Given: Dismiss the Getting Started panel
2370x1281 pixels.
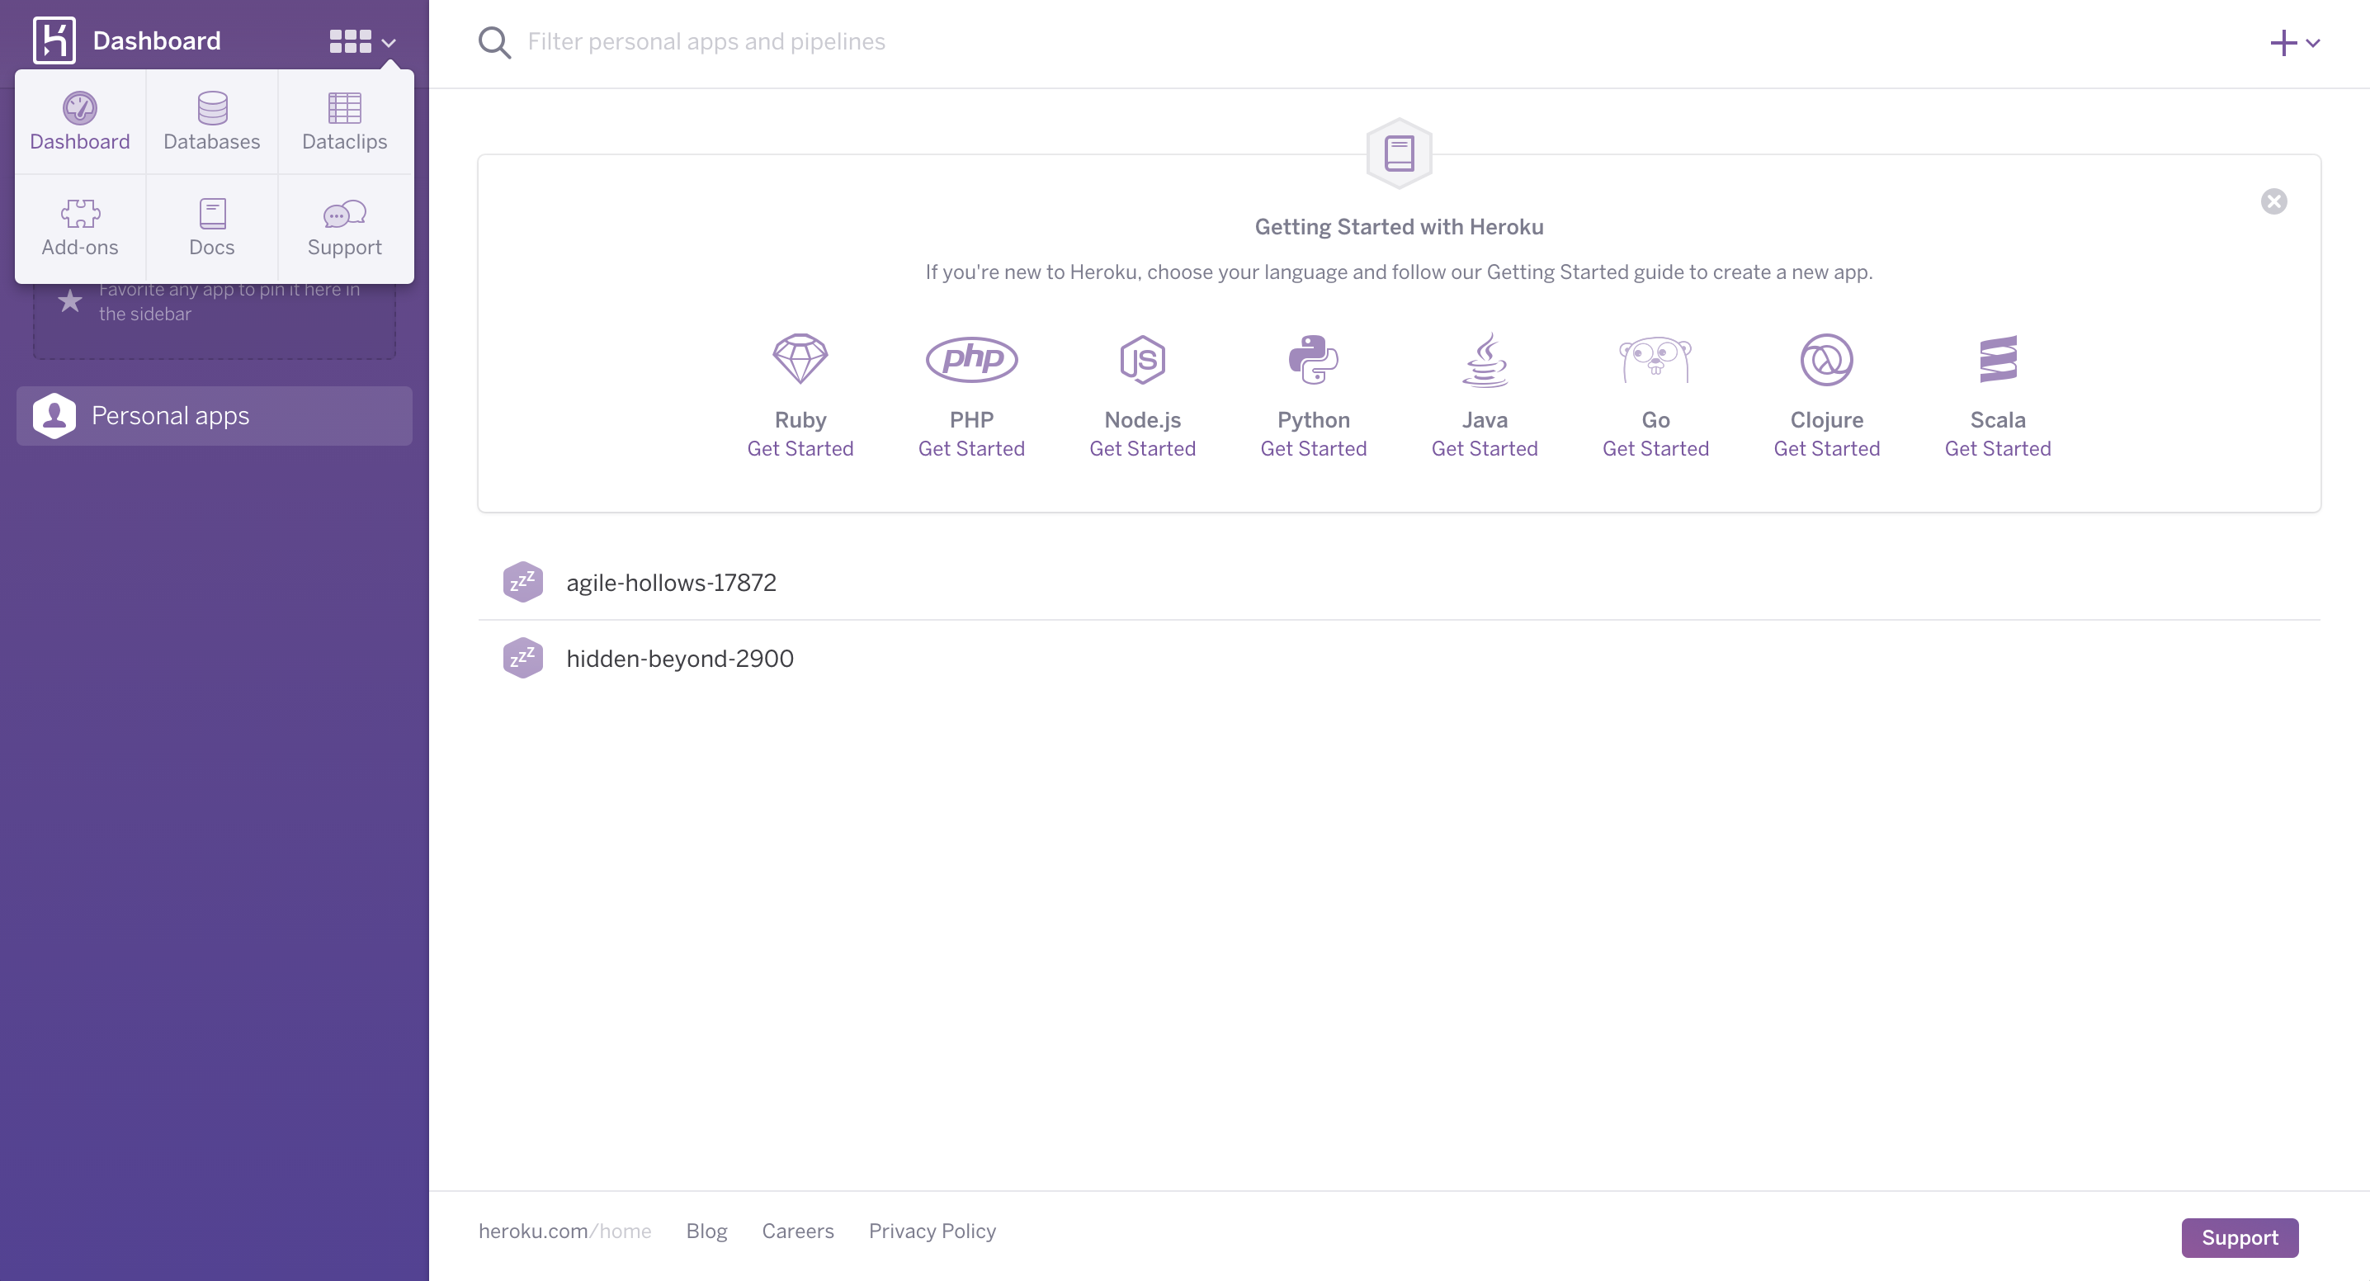Looking at the screenshot, I should tap(2273, 201).
